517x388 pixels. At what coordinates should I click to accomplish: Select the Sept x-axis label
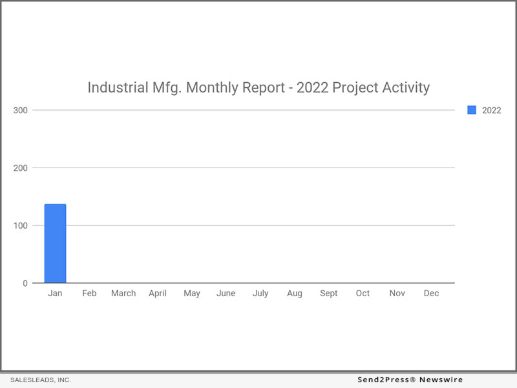pos(329,294)
